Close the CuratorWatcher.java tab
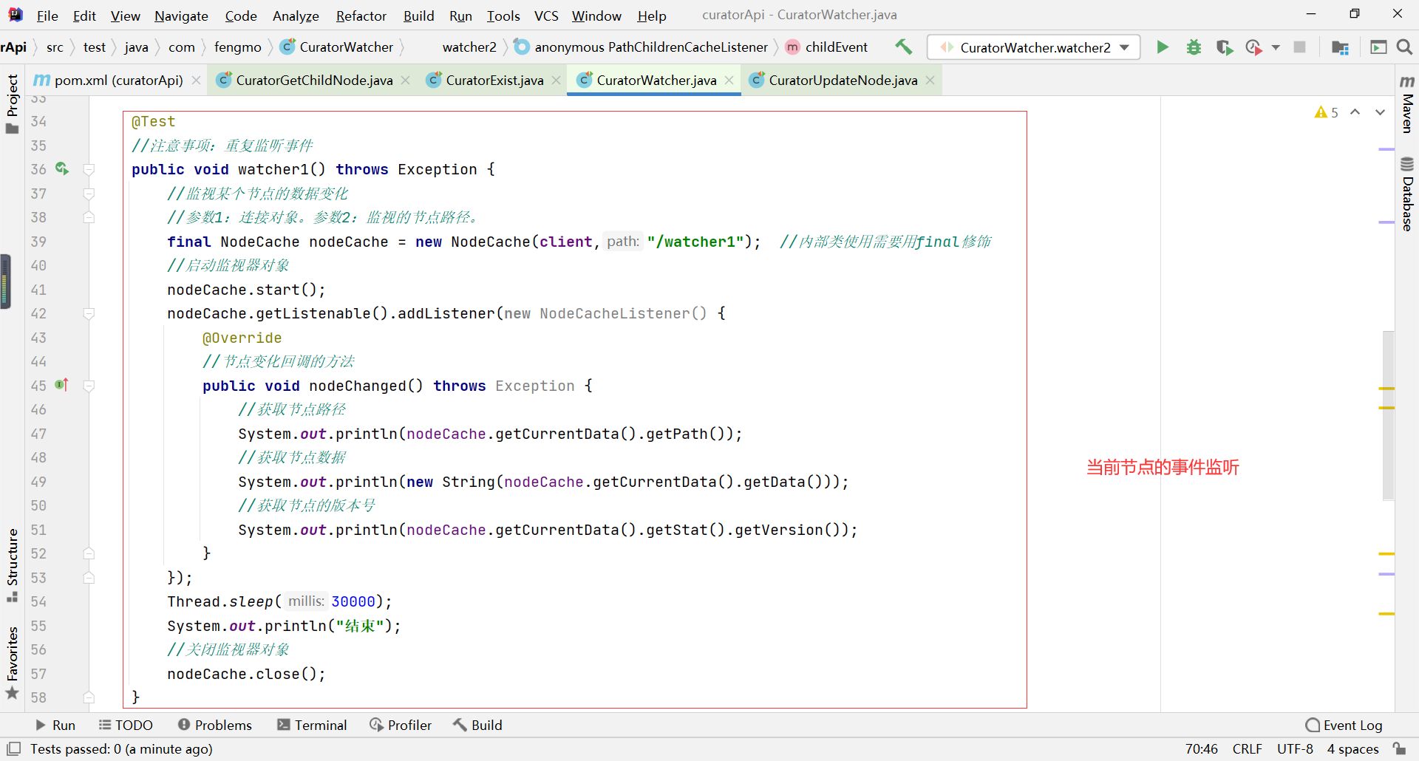1419x761 pixels. 729,80
